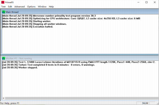
Task: Maximize the Prime95 window
Action: tap(147, 2)
